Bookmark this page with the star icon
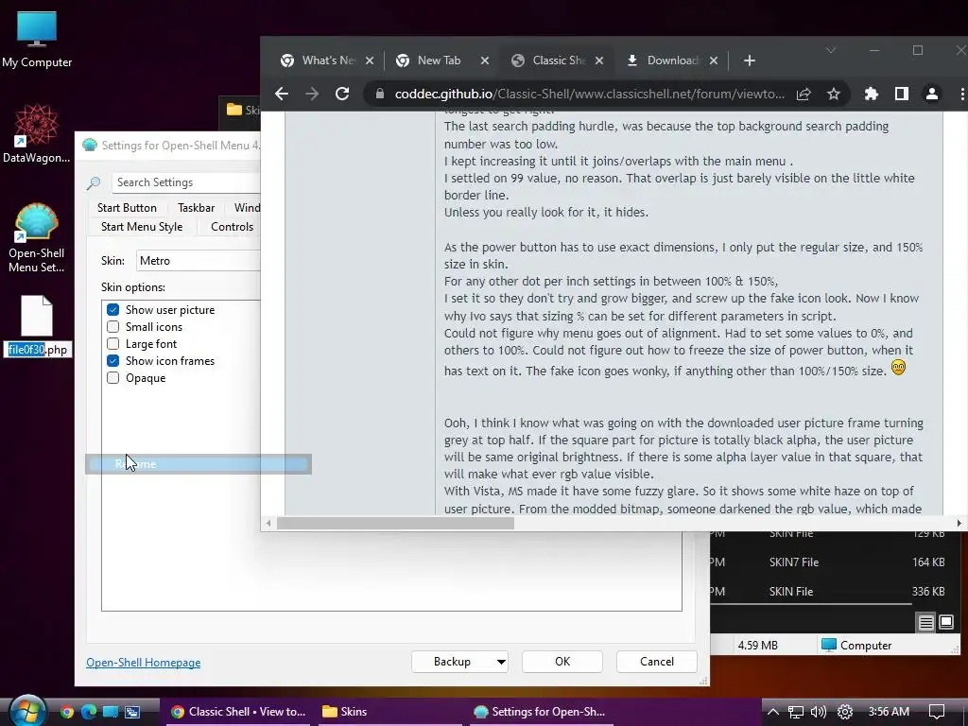 click(x=834, y=94)
